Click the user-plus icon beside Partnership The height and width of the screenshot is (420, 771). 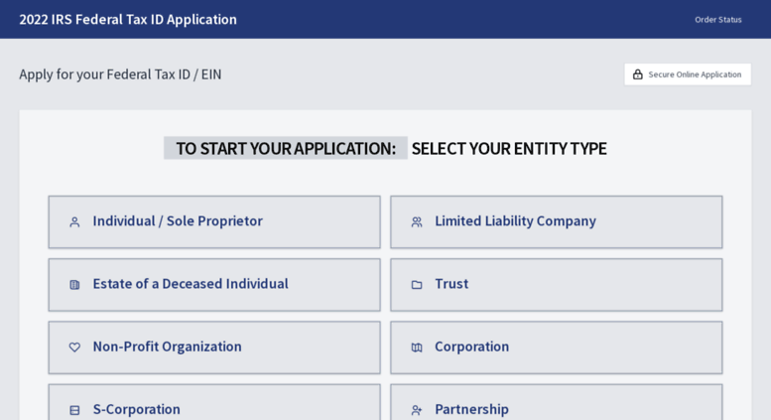(x=417, y=409)
